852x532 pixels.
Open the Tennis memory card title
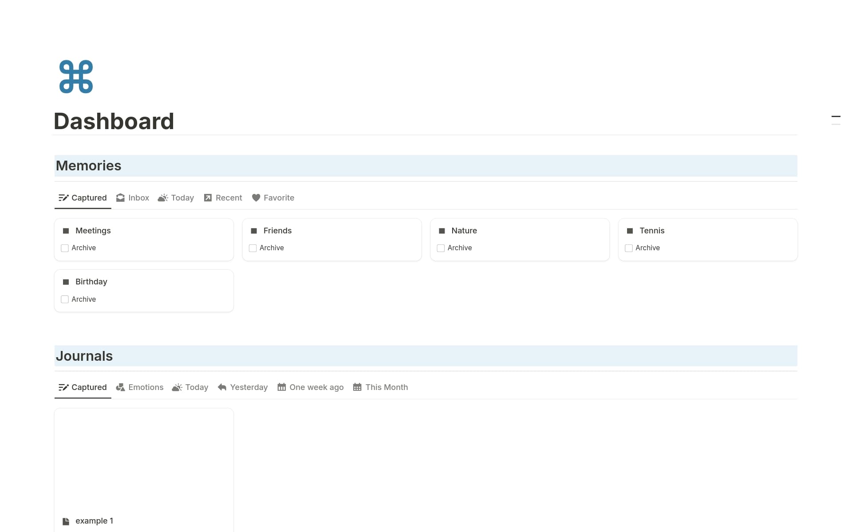pos(651,231)
